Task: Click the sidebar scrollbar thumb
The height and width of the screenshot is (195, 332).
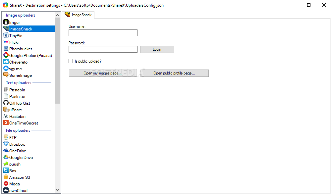Action: [x=57, y=61]
